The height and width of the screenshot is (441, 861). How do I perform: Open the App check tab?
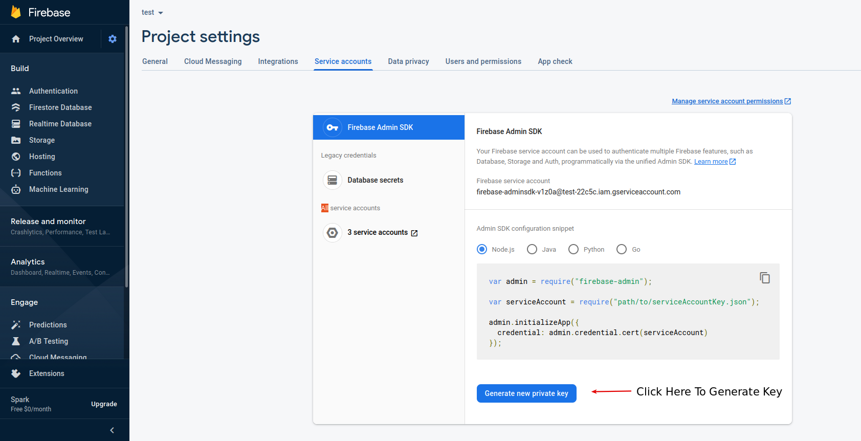pyautogui.click(x=555, y=61)
